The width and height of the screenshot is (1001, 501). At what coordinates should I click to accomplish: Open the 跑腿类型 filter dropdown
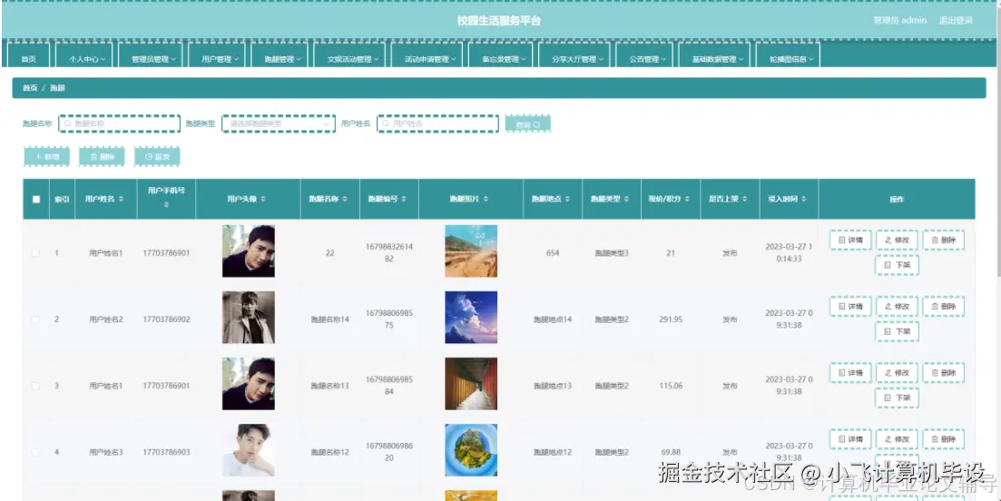(x=279, y=123)
